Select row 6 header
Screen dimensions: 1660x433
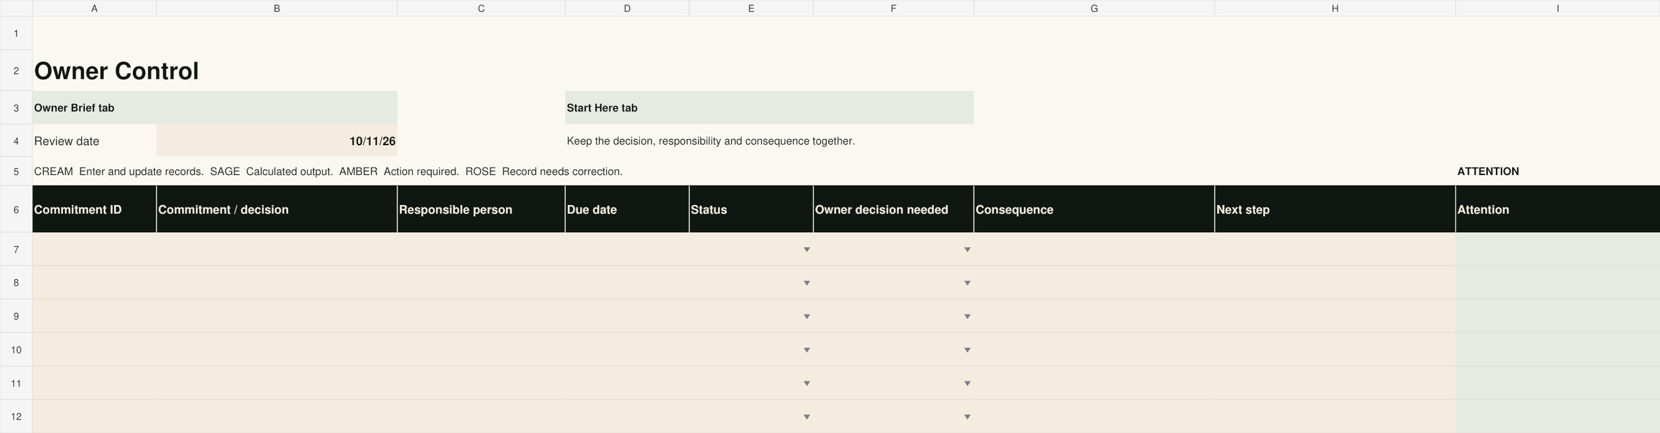(16, 210)
